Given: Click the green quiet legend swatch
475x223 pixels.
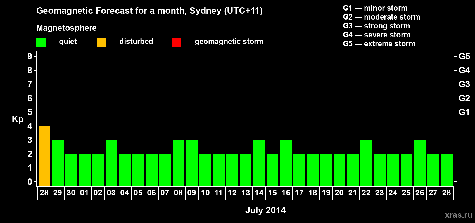Looking at the screenshot, I should 41,42.
